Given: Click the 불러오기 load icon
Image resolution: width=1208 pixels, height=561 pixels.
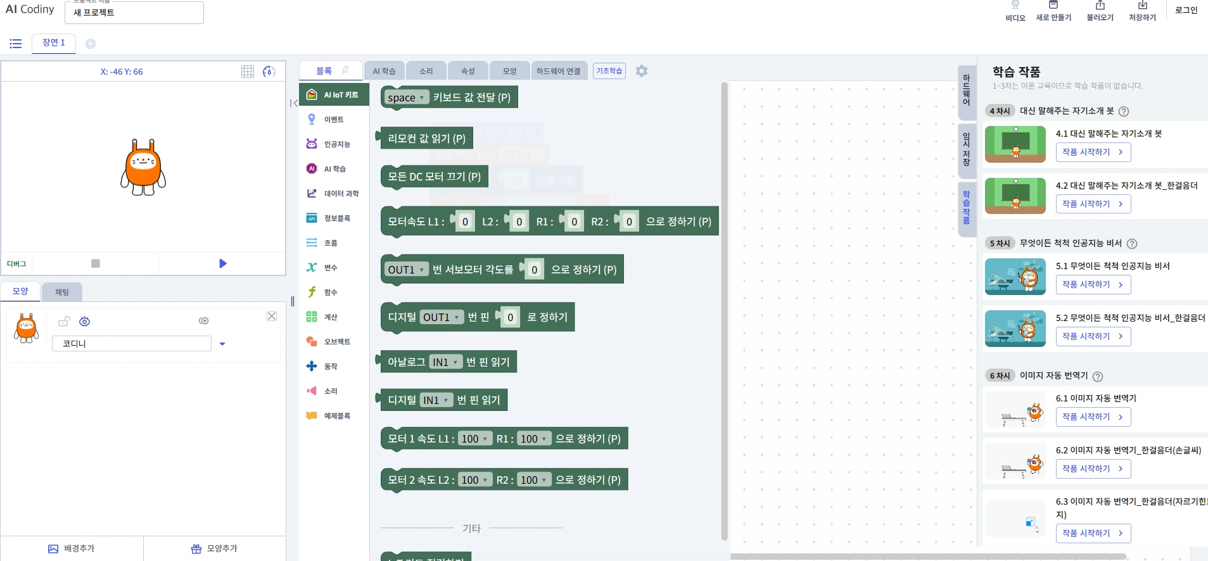Looking at the screenshot, I should 1100,11.
